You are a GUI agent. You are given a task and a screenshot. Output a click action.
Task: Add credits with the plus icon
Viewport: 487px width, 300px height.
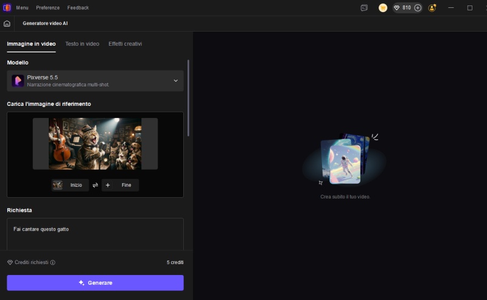point(418,8)
